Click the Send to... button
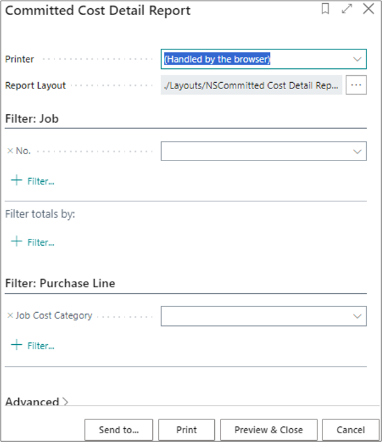This screenshot has width=382, height=442. click(119, 430)
